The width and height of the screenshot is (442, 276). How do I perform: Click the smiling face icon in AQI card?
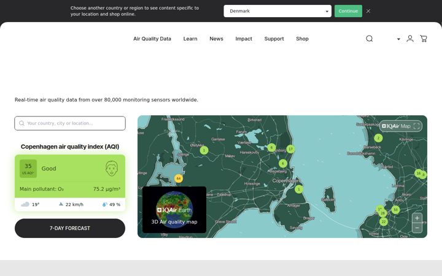click(112, 169)
